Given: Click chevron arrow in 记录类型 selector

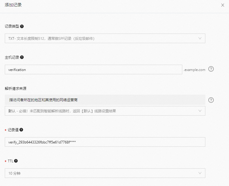Looking at the screenshot, I should [x=200, y=38].
